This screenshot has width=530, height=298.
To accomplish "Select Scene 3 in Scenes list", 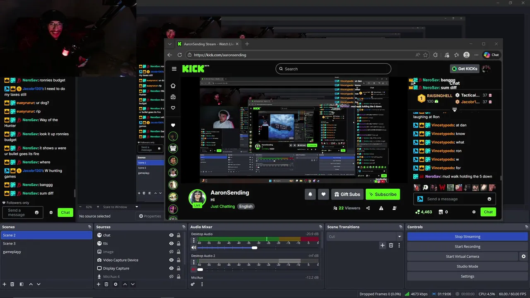I will click(46, 243).
